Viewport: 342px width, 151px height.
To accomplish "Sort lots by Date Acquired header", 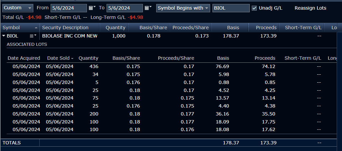I will [x=24, y=58].
